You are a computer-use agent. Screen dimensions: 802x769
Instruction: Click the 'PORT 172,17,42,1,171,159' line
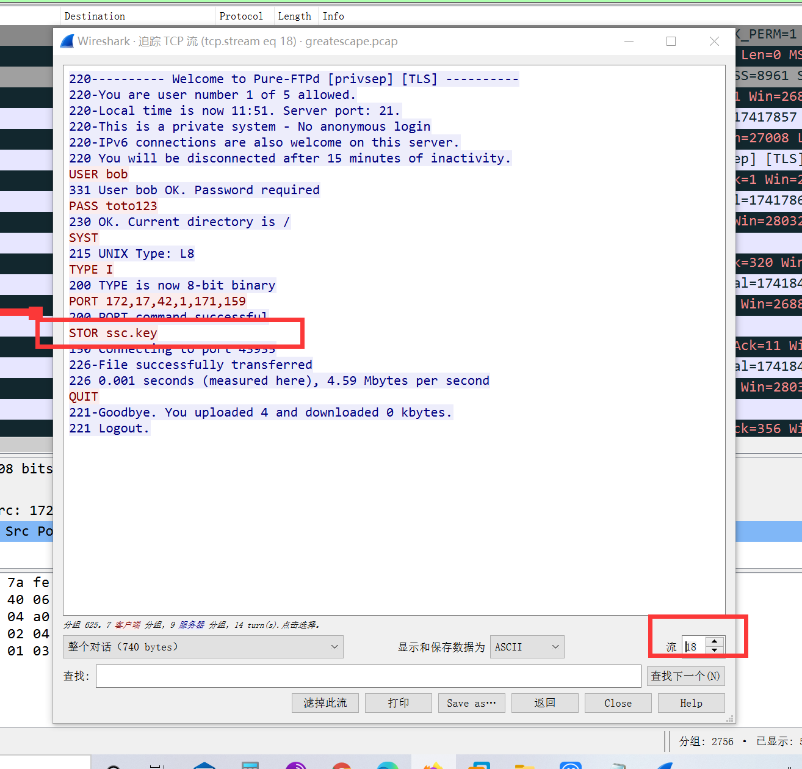tap(157, 301)
